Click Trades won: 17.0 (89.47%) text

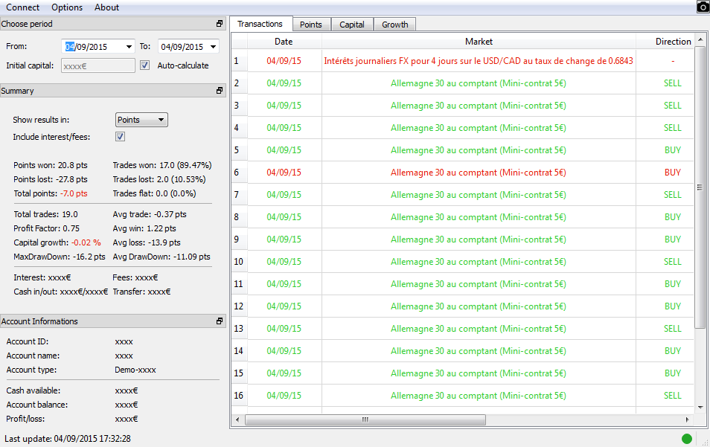click(162, 165)
